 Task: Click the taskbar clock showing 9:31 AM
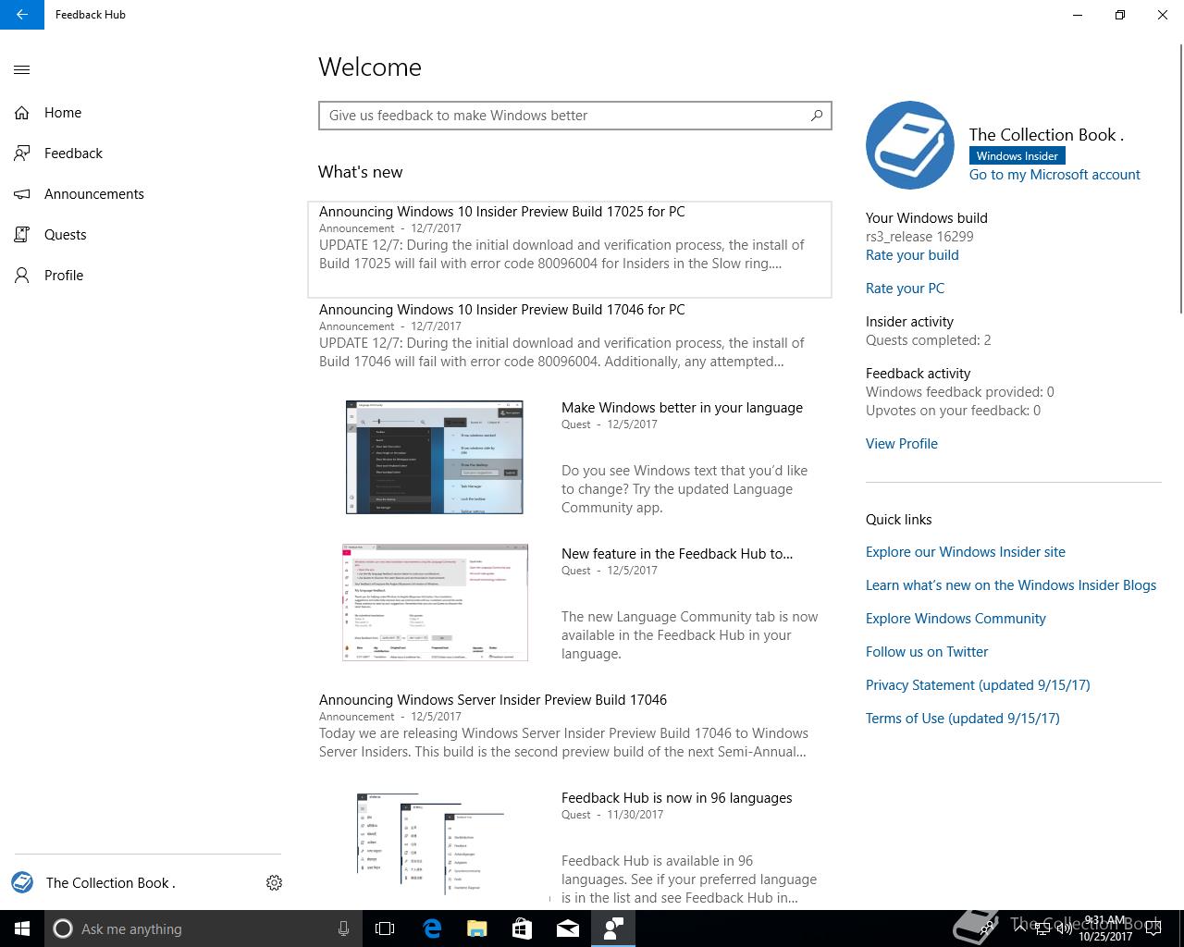click(x=1105, y=929)
